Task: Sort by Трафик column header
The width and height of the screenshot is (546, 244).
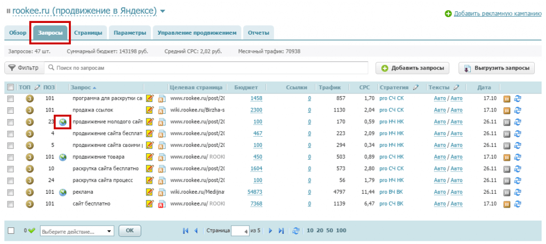Action: 330,87
